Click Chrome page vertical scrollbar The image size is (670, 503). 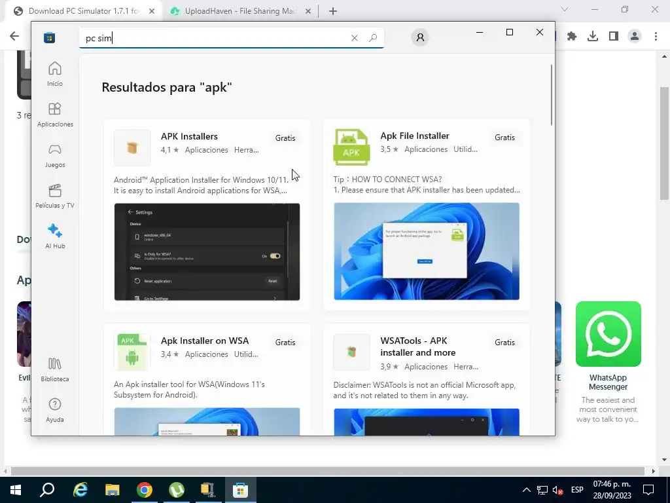click(x=664, y=143)
